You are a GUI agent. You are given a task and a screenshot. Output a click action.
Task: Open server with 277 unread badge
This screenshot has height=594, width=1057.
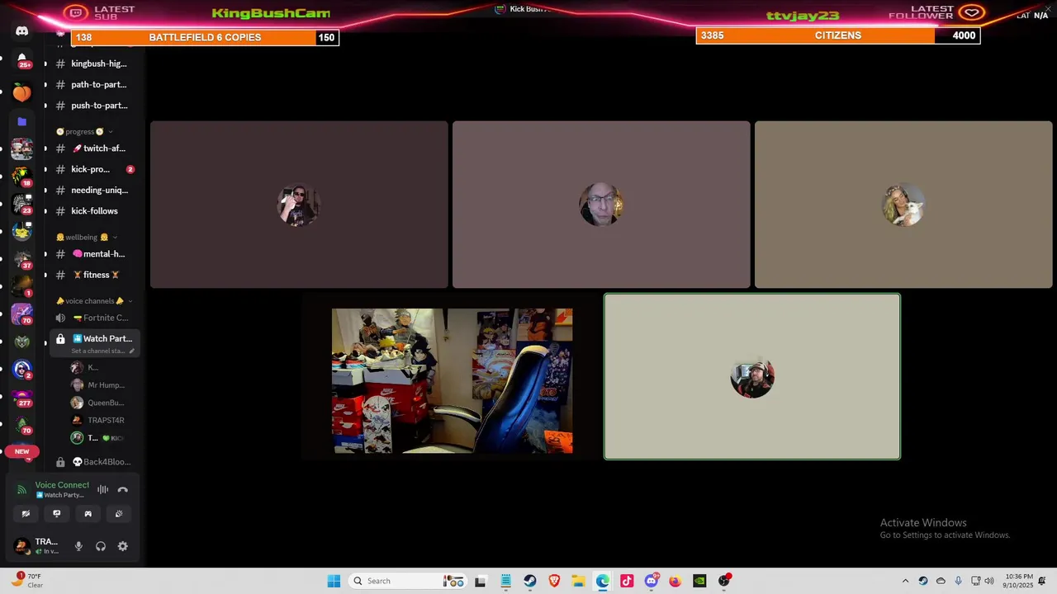pos(22,398)
